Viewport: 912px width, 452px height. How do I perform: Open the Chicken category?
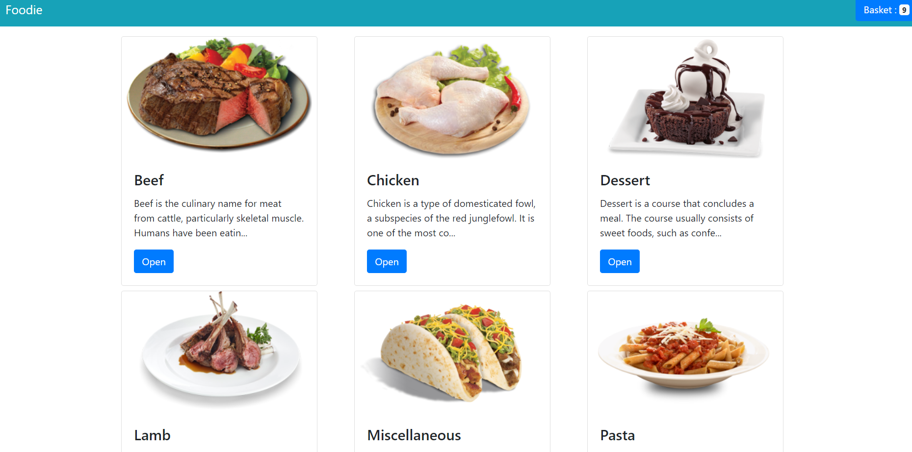[x=387, y=261]
